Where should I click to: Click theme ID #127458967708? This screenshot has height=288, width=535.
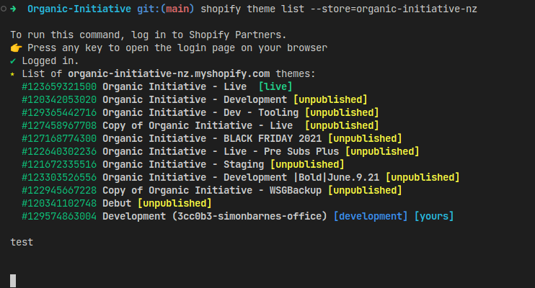coord(59,125)
